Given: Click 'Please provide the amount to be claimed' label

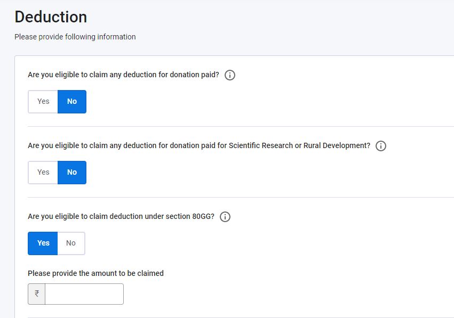Looking at the screenshot, I should pos(95,273).
